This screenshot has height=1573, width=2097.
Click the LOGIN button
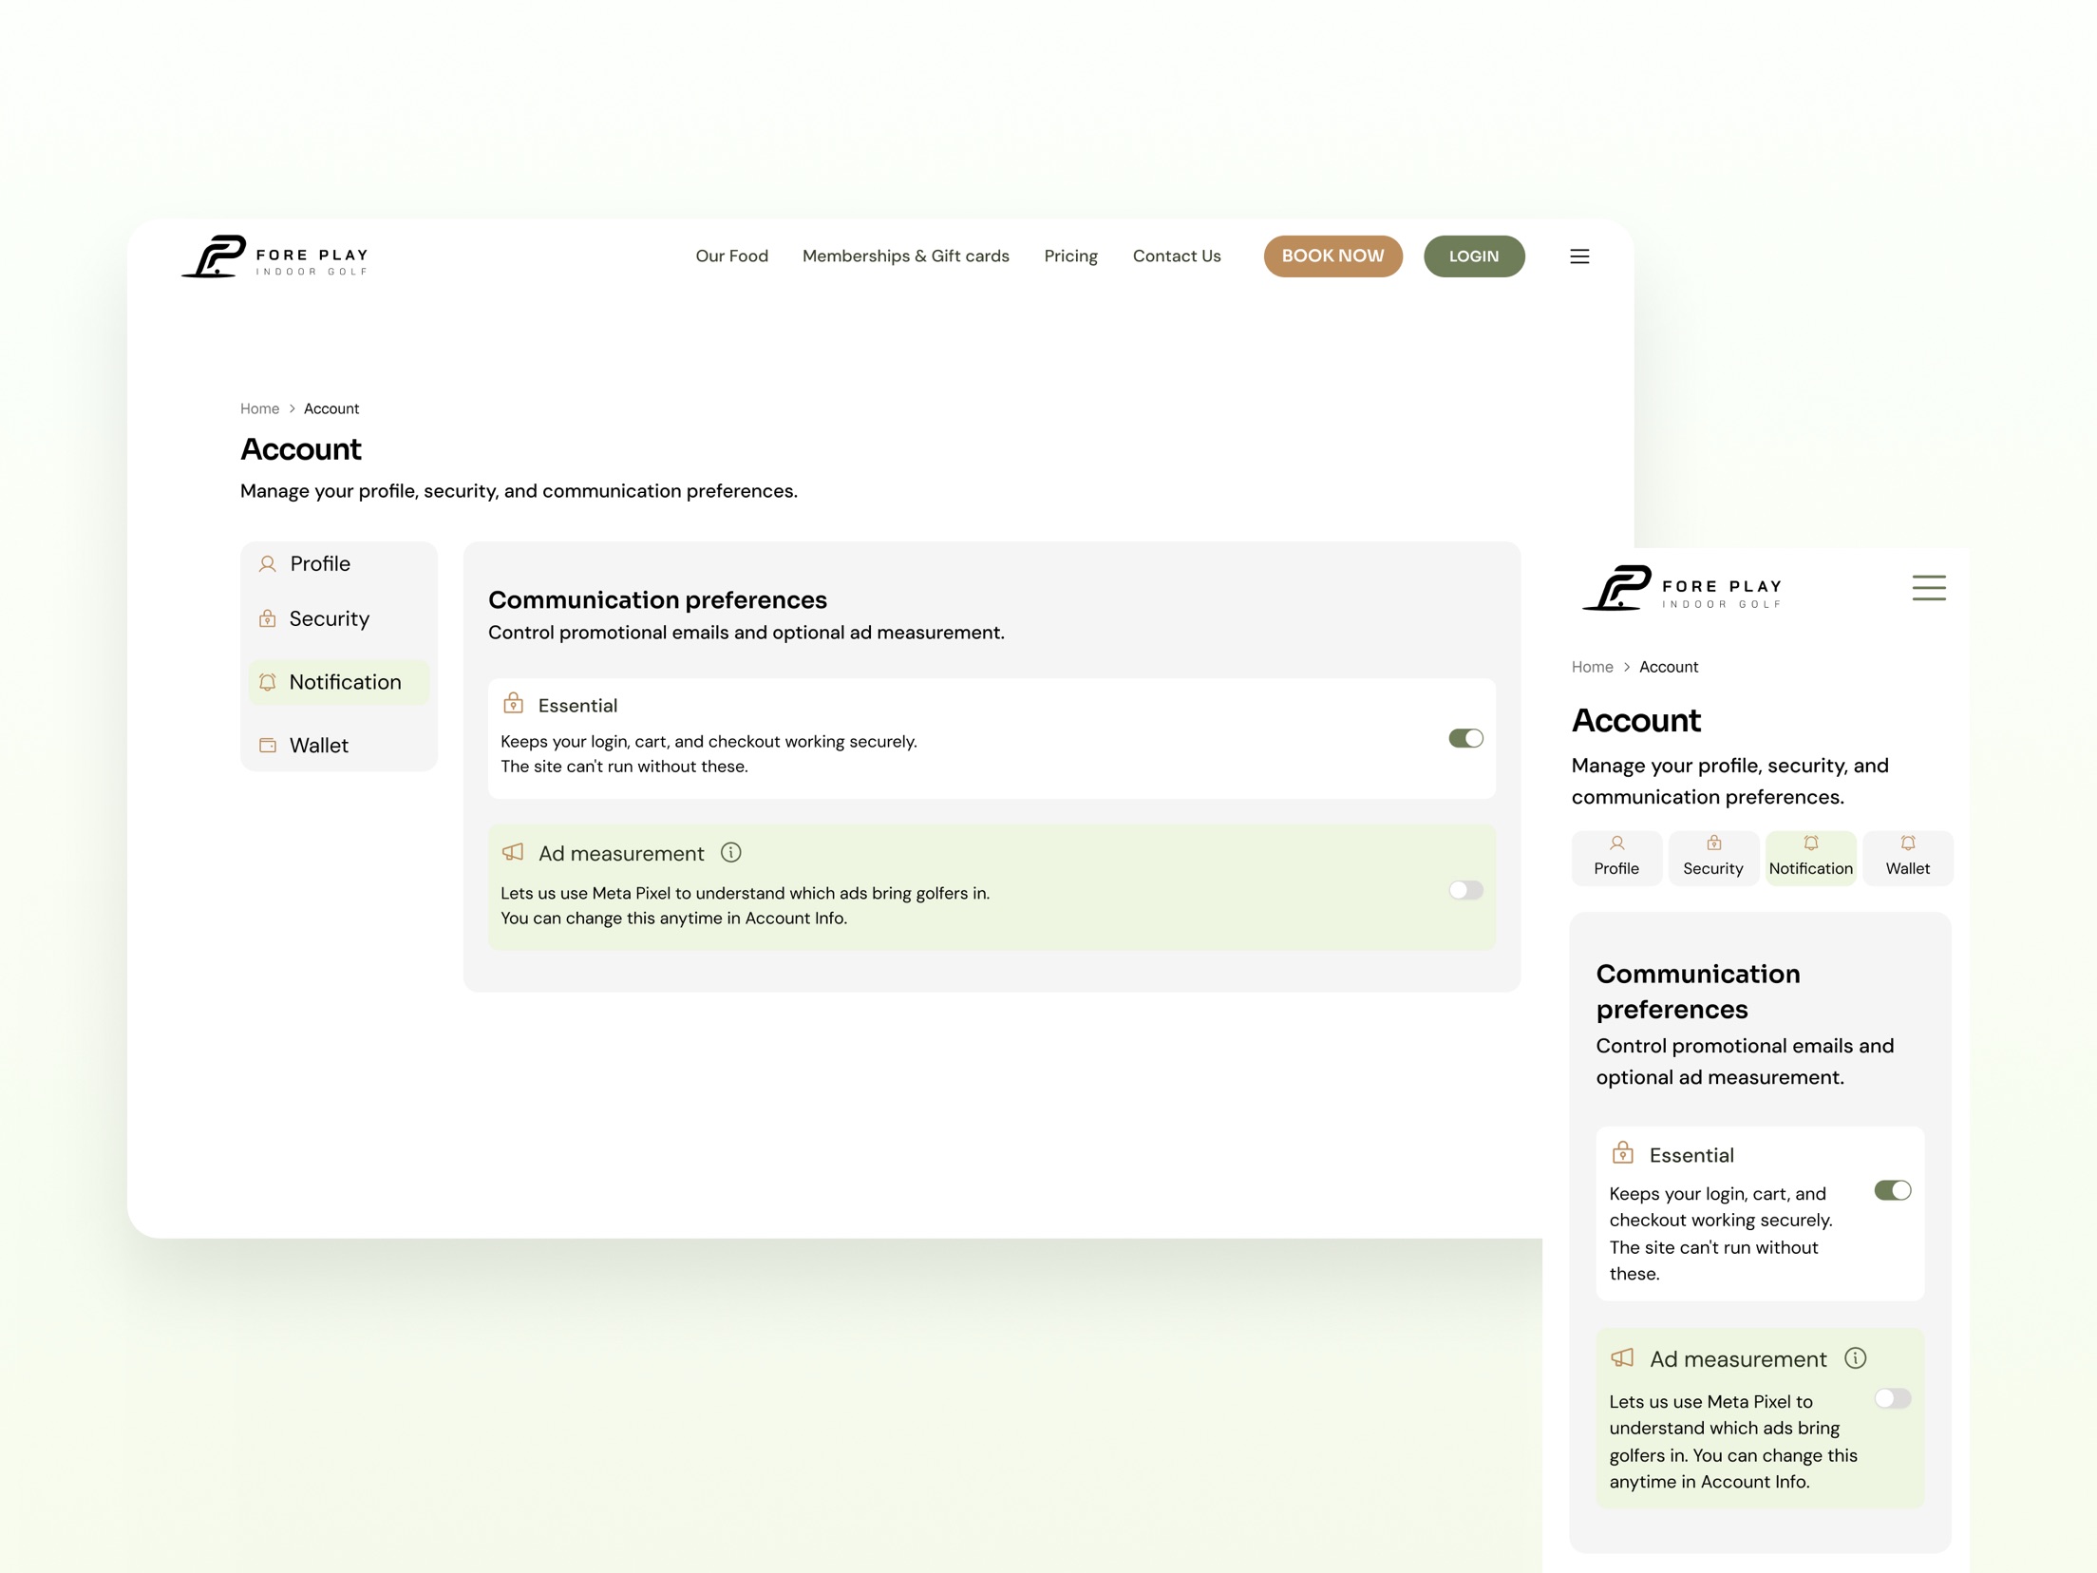pyautogui.click(x=1474, y=256)
